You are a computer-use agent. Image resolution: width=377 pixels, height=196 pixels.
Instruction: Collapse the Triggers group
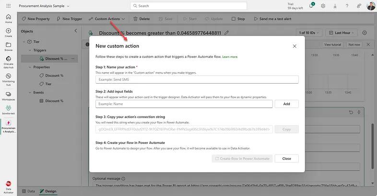pos(30,50)
